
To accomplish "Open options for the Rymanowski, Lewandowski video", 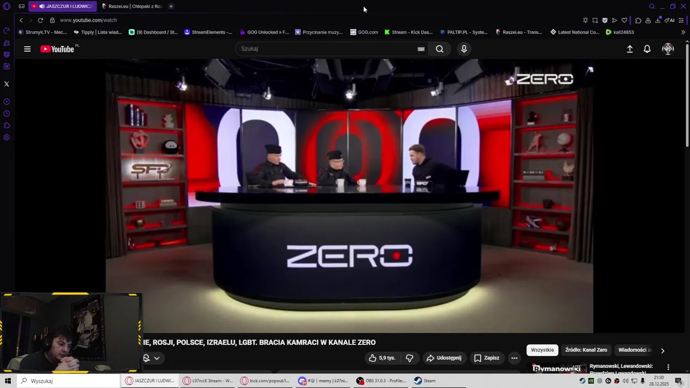I will 668,367.
